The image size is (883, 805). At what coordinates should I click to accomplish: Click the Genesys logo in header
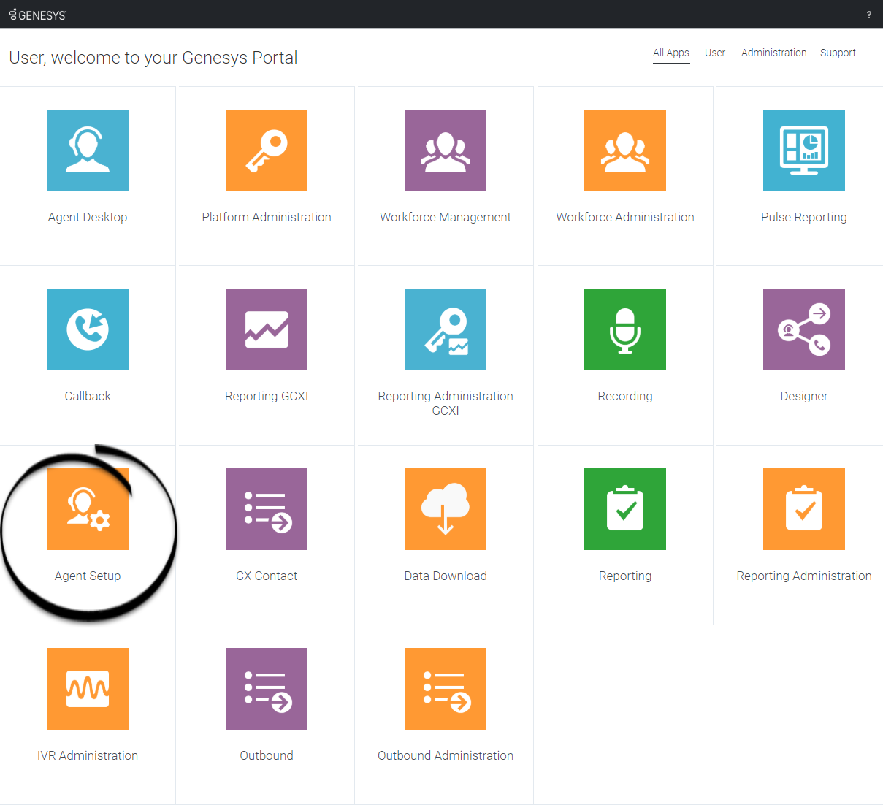[x=37, y=15]
